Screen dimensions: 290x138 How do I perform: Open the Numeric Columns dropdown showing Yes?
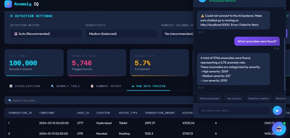pos(177,34)
